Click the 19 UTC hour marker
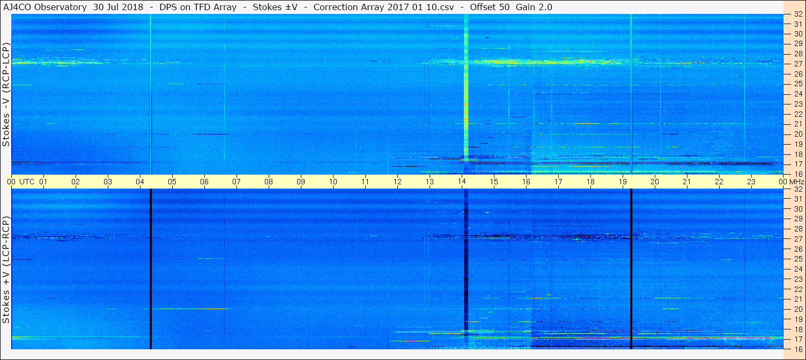This screenshot has height=360, width=806. [623, 182]
